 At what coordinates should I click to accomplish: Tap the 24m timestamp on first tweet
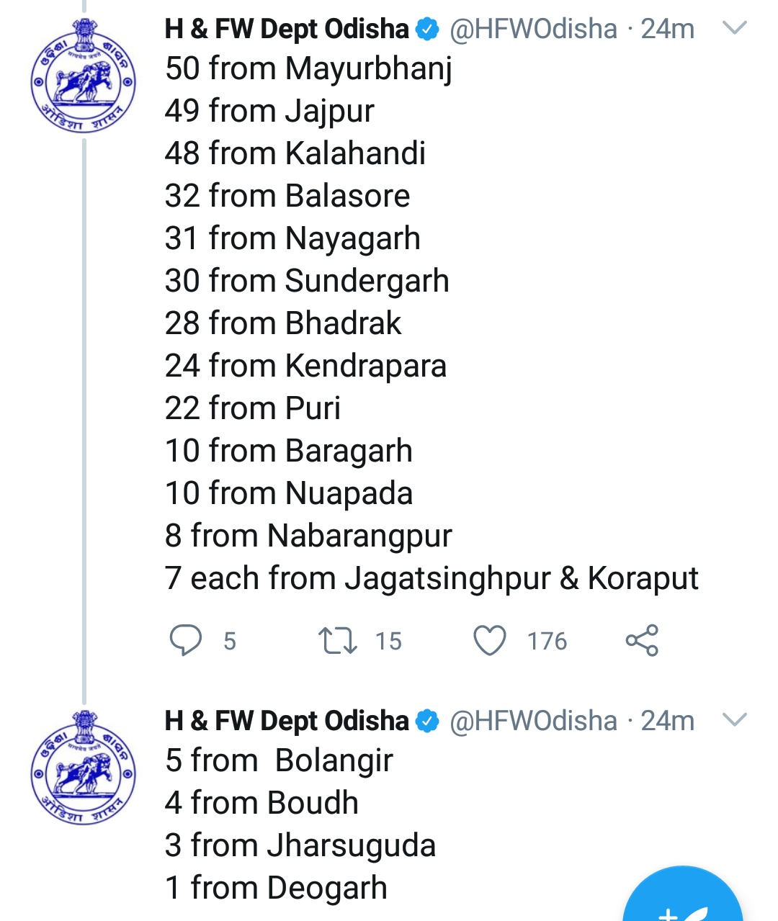[x=668, y=30]
